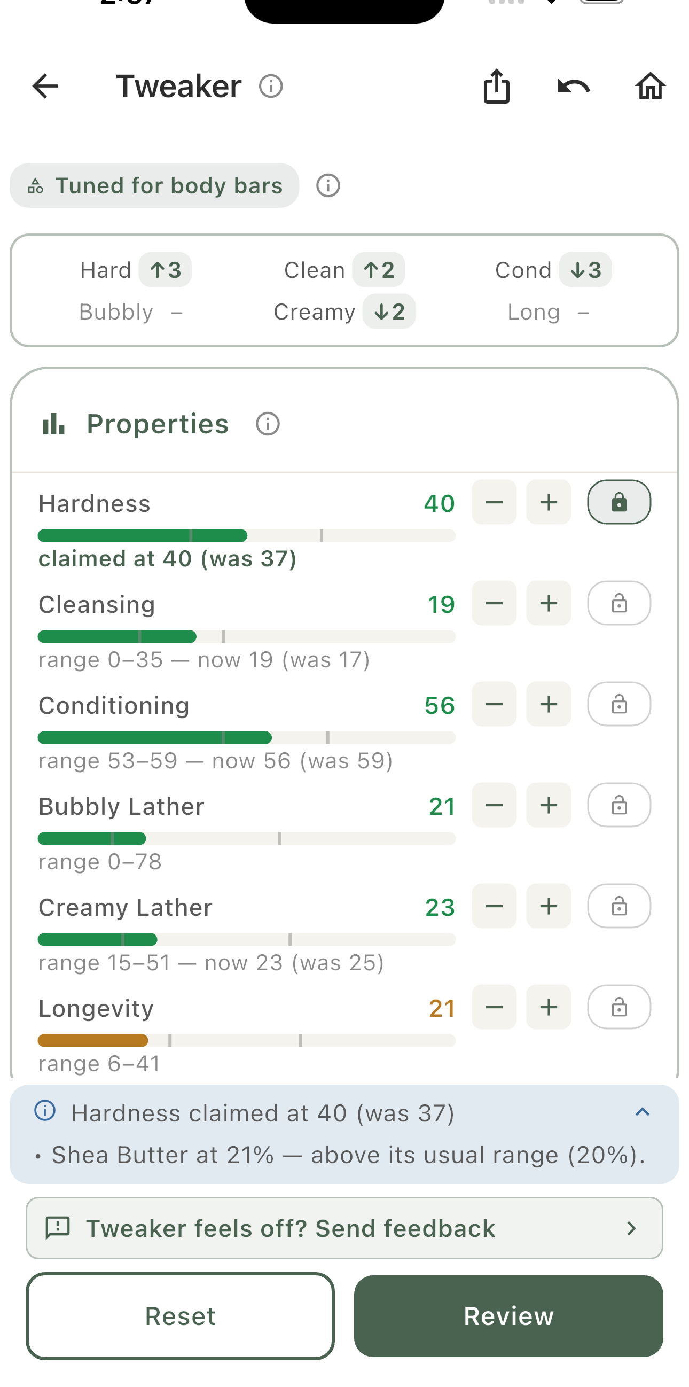This screenshot has height=1387, width=689.
Task: Go to home via house icon
Action: pos(650,86)
